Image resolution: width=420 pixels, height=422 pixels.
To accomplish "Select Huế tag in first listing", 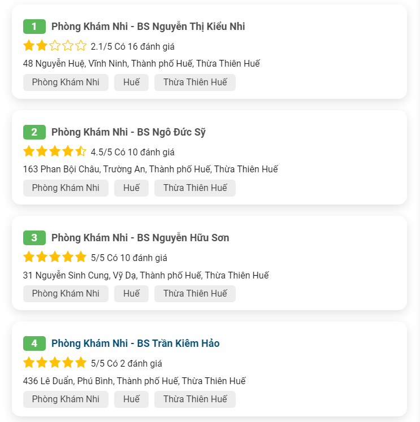I will pyautogui.click(x=131, y=82).
